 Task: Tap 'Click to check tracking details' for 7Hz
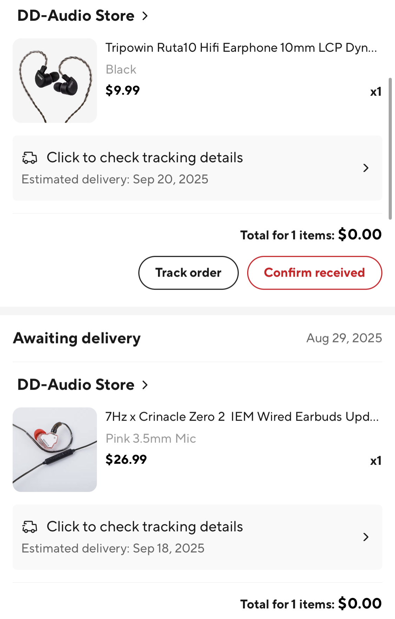(x=145, y=527)
